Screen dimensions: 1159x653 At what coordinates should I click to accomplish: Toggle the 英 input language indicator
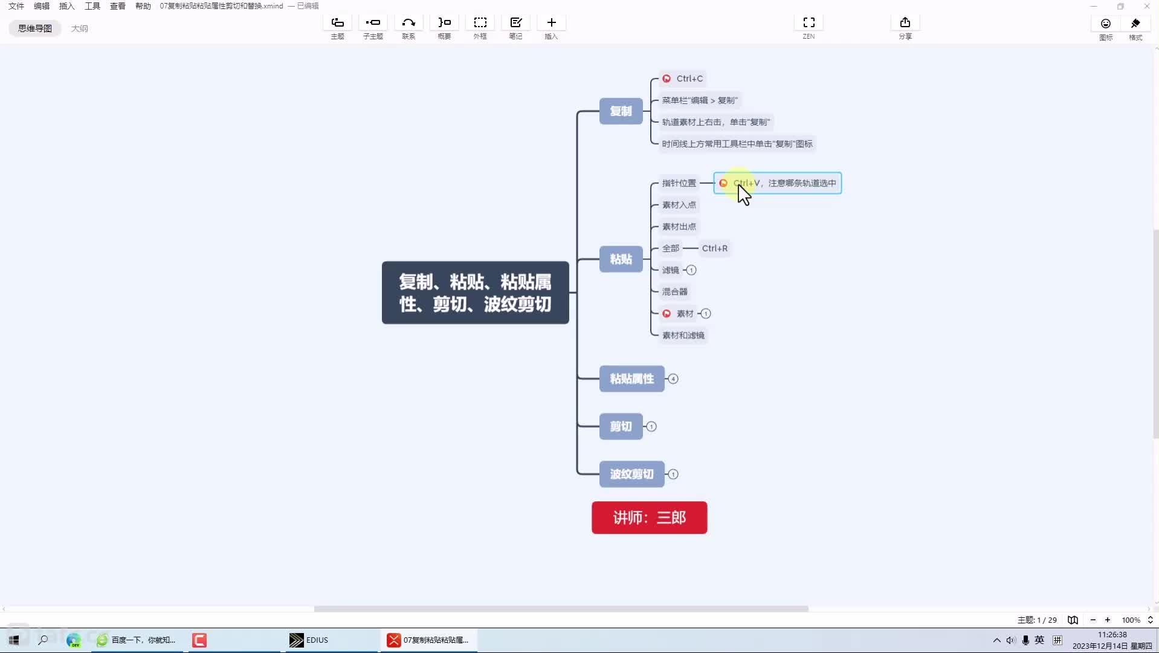coord(1039,640)
